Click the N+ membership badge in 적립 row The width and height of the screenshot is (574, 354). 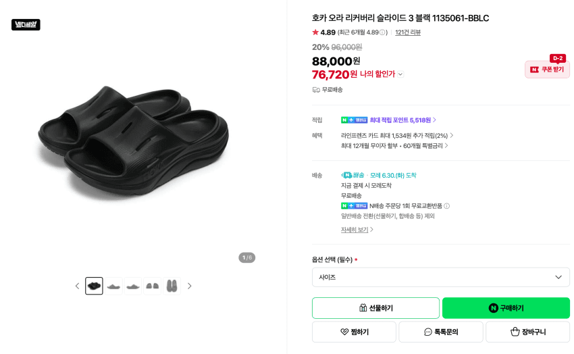tap(354, 120)
